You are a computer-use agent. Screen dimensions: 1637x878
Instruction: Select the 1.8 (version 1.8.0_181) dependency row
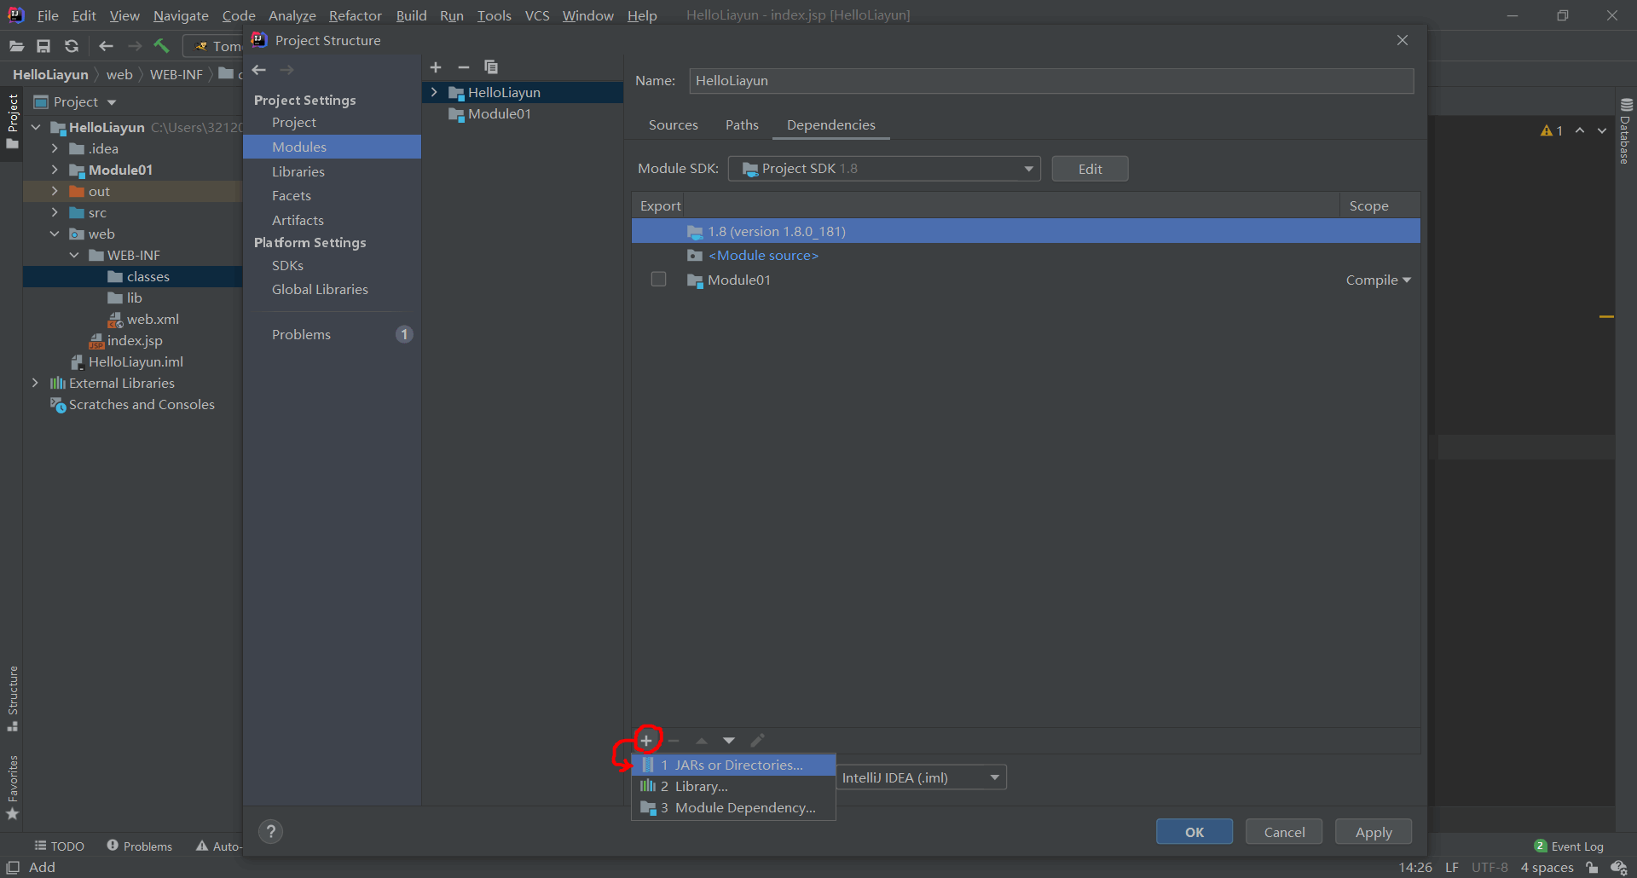click(1026, 231)
